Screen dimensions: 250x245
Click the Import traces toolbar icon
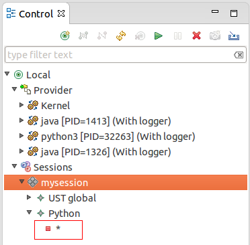pos(234,35)
